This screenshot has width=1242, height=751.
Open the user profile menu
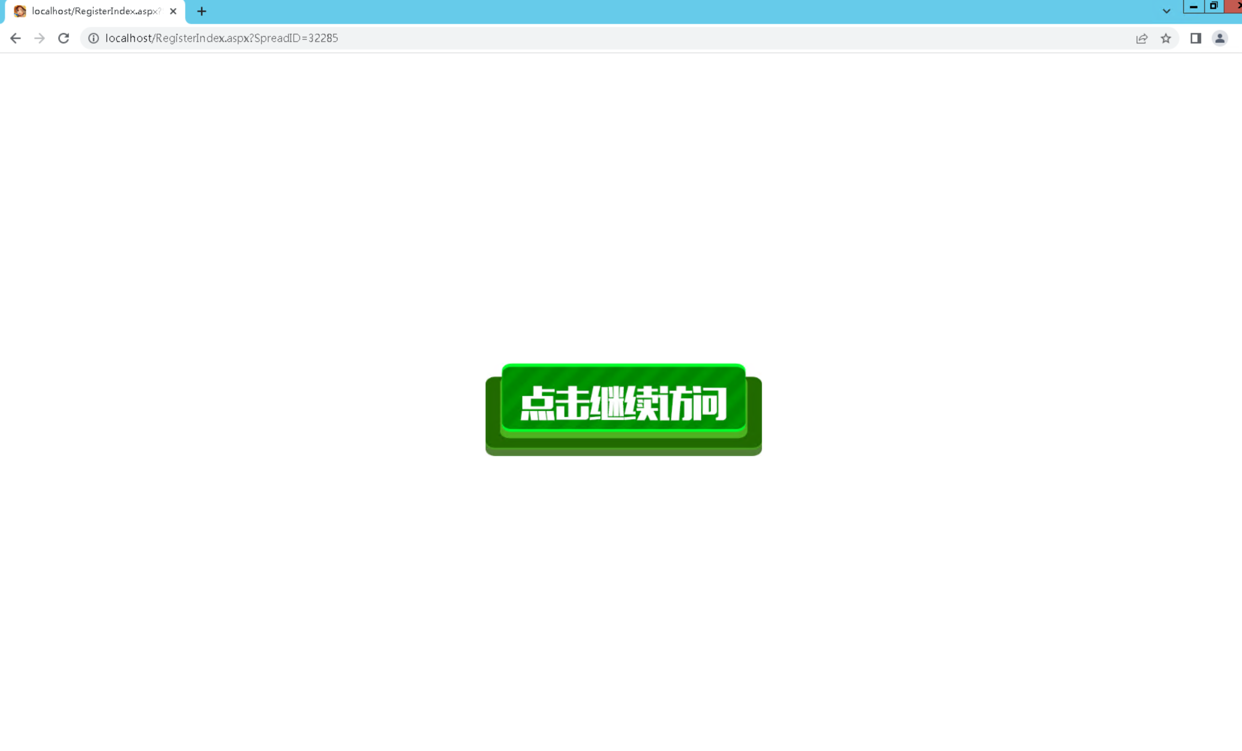click(x=1220, y=38)
